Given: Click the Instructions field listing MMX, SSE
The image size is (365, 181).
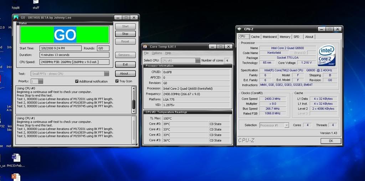Looking at the screenshot, I should tap(298, 85).
